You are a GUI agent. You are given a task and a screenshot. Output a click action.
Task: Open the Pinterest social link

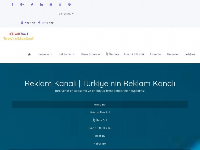pos(69,4)
